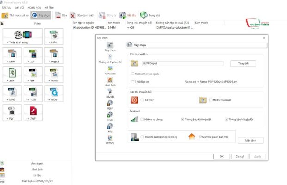Enable minimize to system tray checkbox

(142, 137)
